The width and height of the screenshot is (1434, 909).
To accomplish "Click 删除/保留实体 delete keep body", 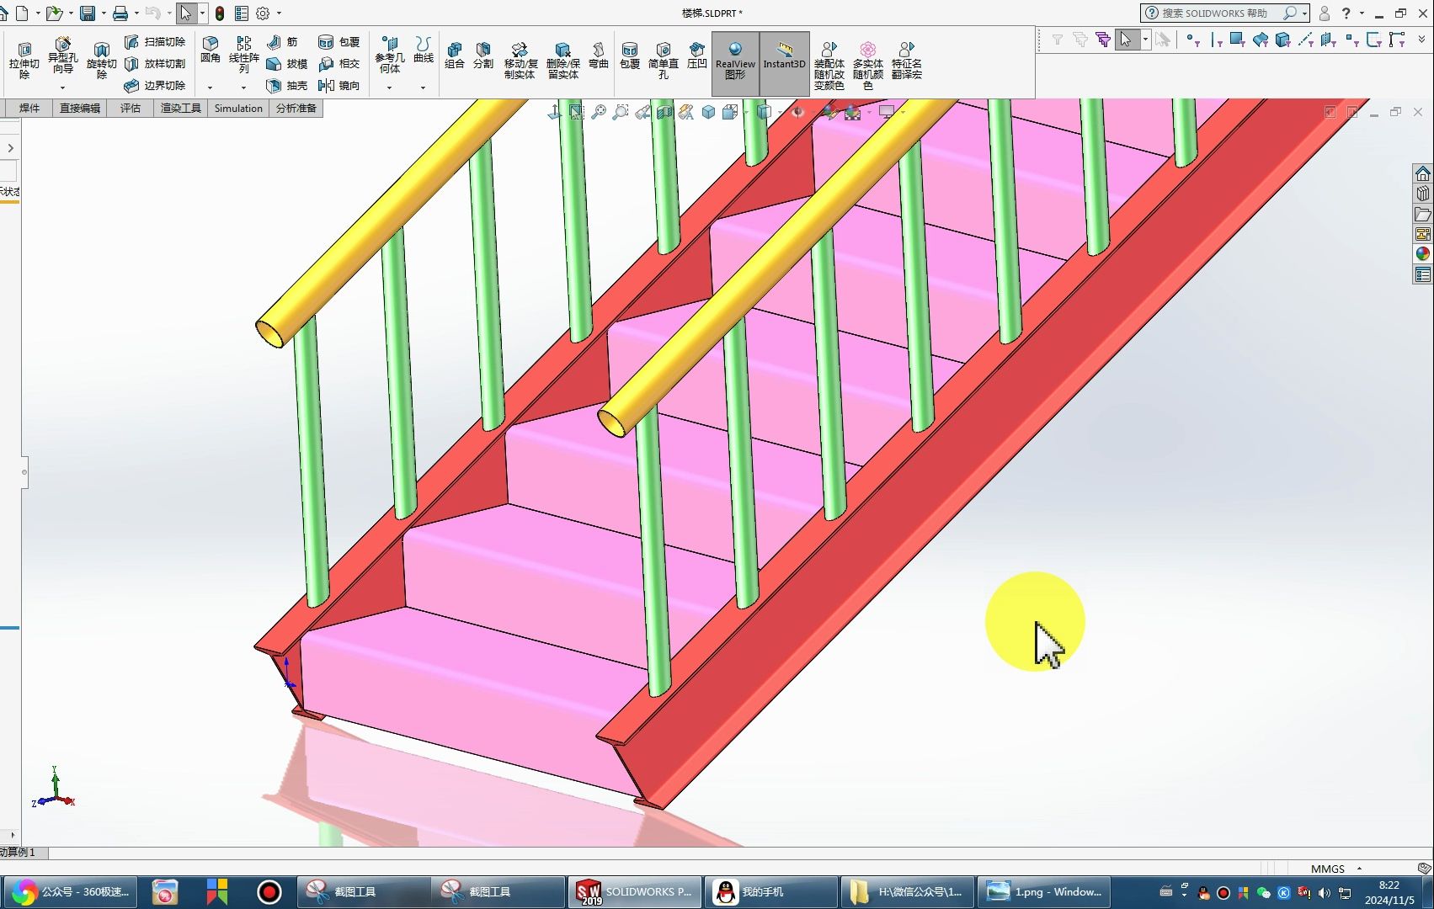I will pyautogui.click(x=562, y=61).
